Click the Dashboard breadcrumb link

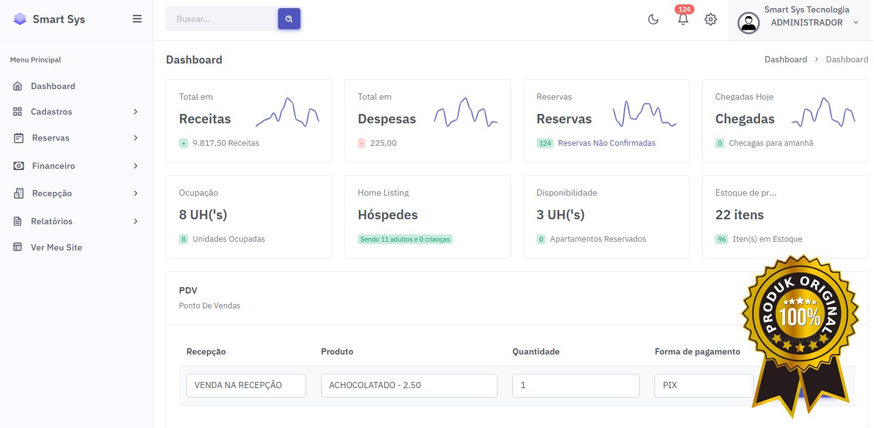pos(785,59)
